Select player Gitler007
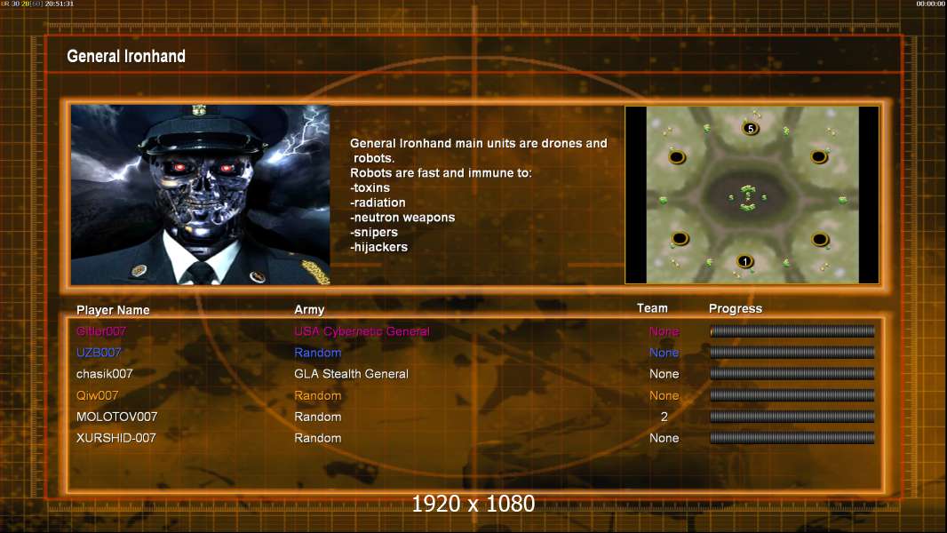 (x=101, y=330)
